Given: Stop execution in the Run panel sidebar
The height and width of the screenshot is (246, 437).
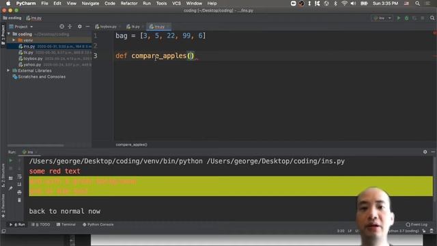Looking at the screenshot, I should click(x=11, y=169).
